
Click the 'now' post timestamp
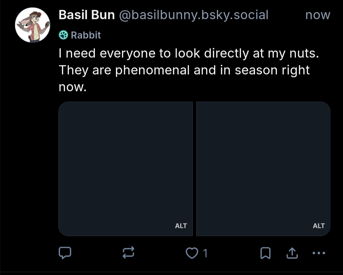[318, 15]
